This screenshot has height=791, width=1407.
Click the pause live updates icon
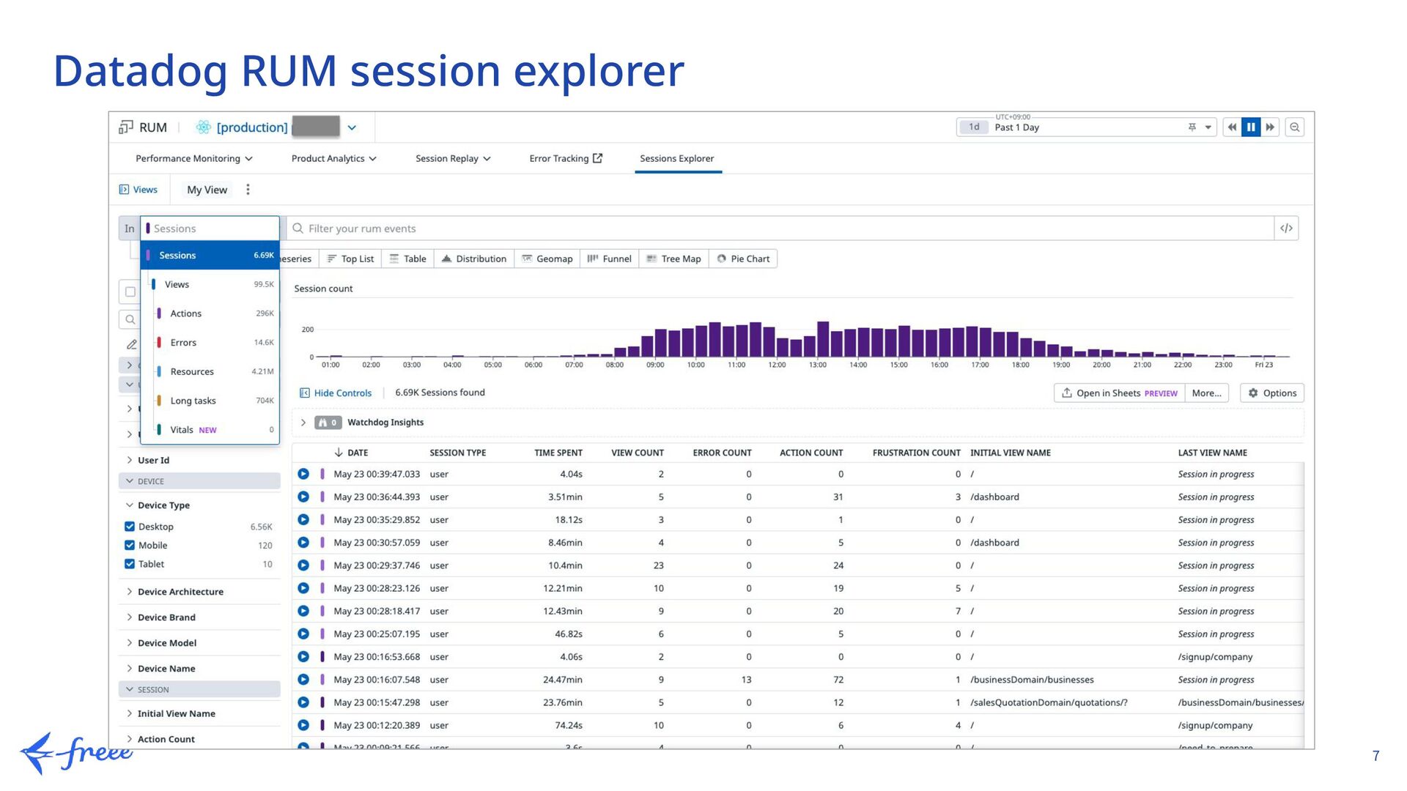(1251, 127)
